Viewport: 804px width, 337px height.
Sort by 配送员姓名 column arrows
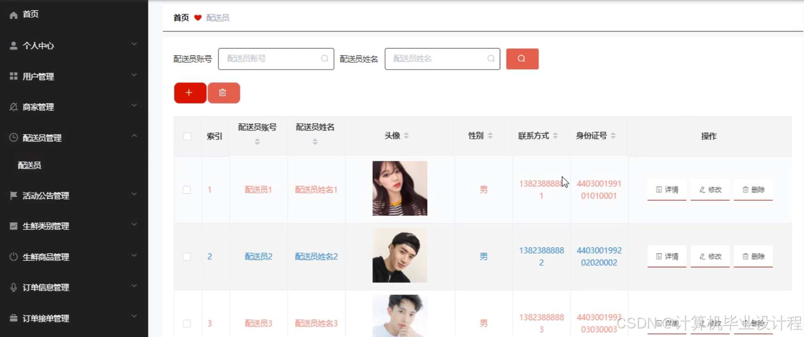coord(315,141)
